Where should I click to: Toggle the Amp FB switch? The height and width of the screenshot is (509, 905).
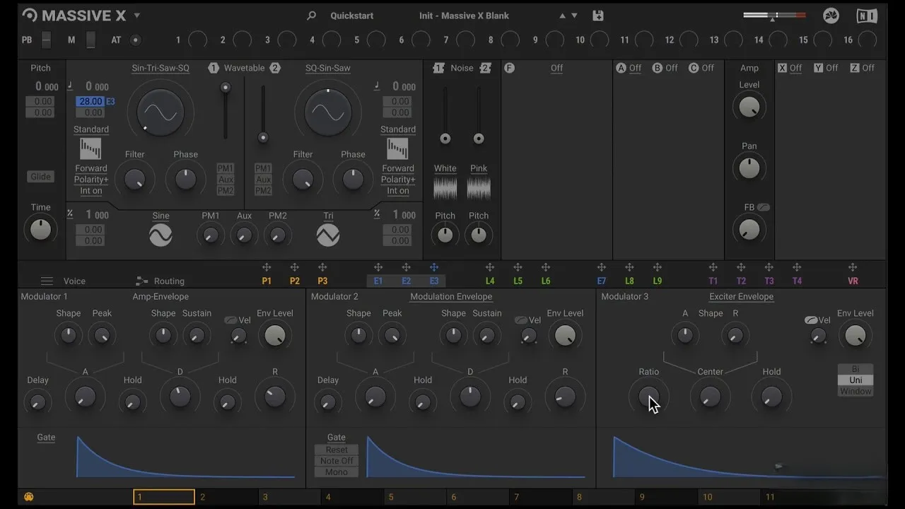click(763, 207)
